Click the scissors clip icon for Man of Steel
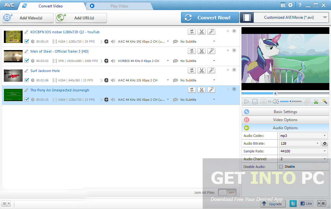The width and height of the screenshot is (331, 209). point(201,51)
